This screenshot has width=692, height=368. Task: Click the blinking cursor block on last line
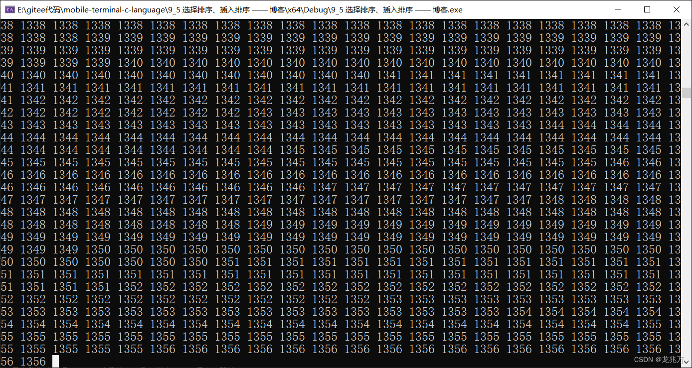pos(55,362)
